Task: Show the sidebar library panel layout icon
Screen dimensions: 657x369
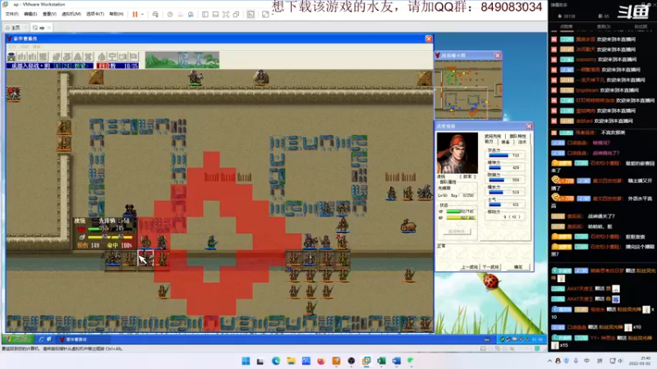Action: [x=205, y=14]
